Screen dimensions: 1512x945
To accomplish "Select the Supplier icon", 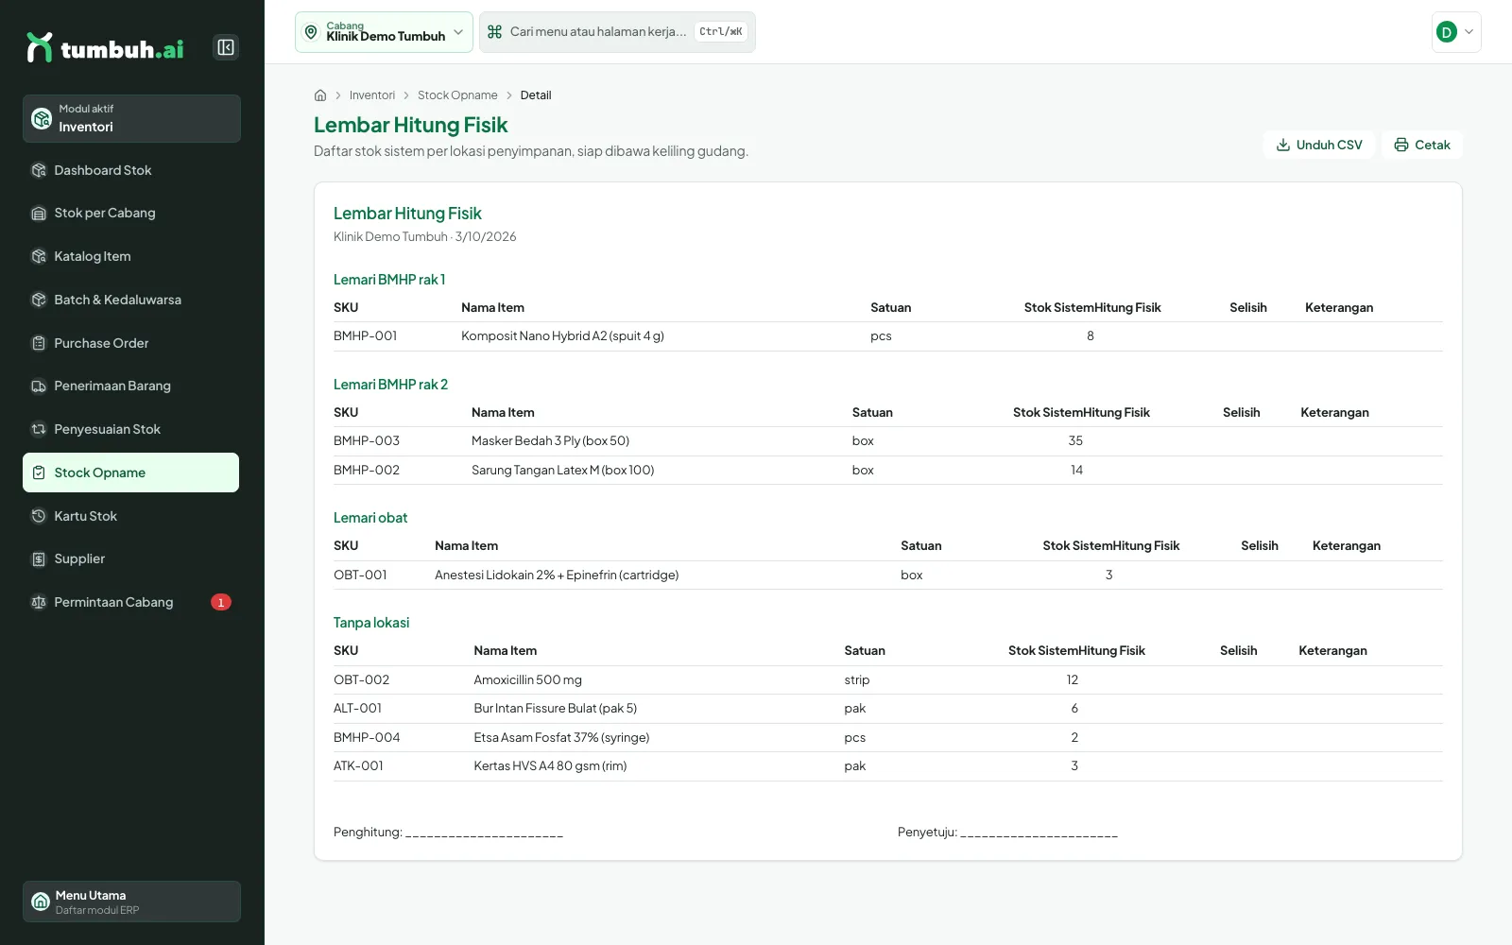I will 39,558.
